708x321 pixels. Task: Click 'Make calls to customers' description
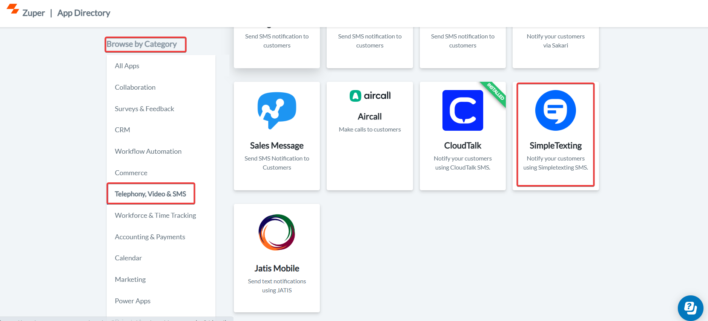370,130
